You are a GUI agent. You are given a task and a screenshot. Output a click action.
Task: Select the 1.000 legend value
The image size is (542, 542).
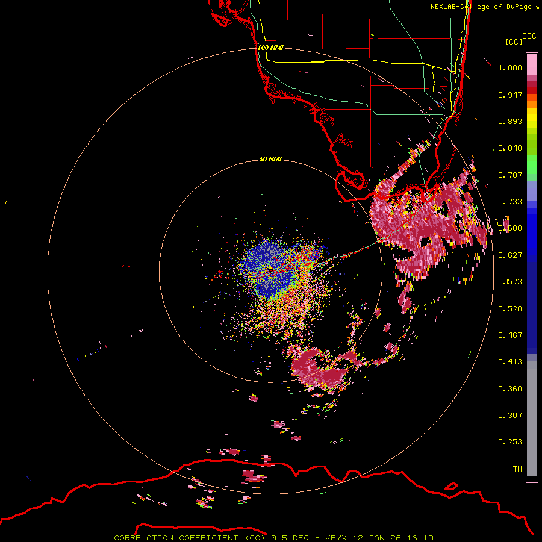coord(510,67)
